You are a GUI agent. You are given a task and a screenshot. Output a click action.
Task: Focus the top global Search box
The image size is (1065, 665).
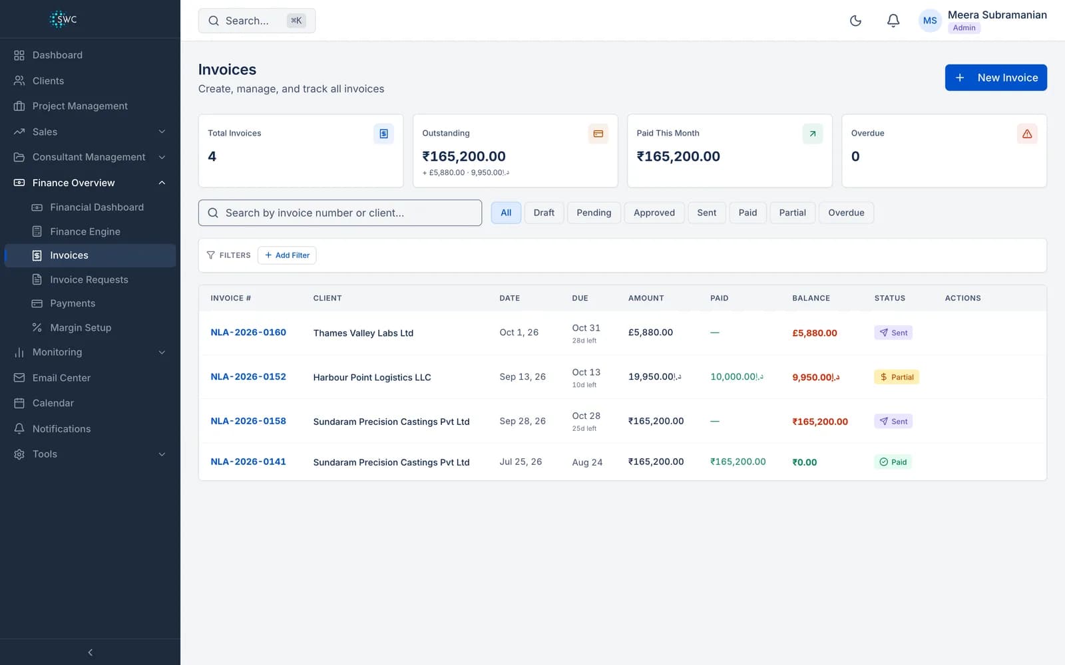coord(257,21)
